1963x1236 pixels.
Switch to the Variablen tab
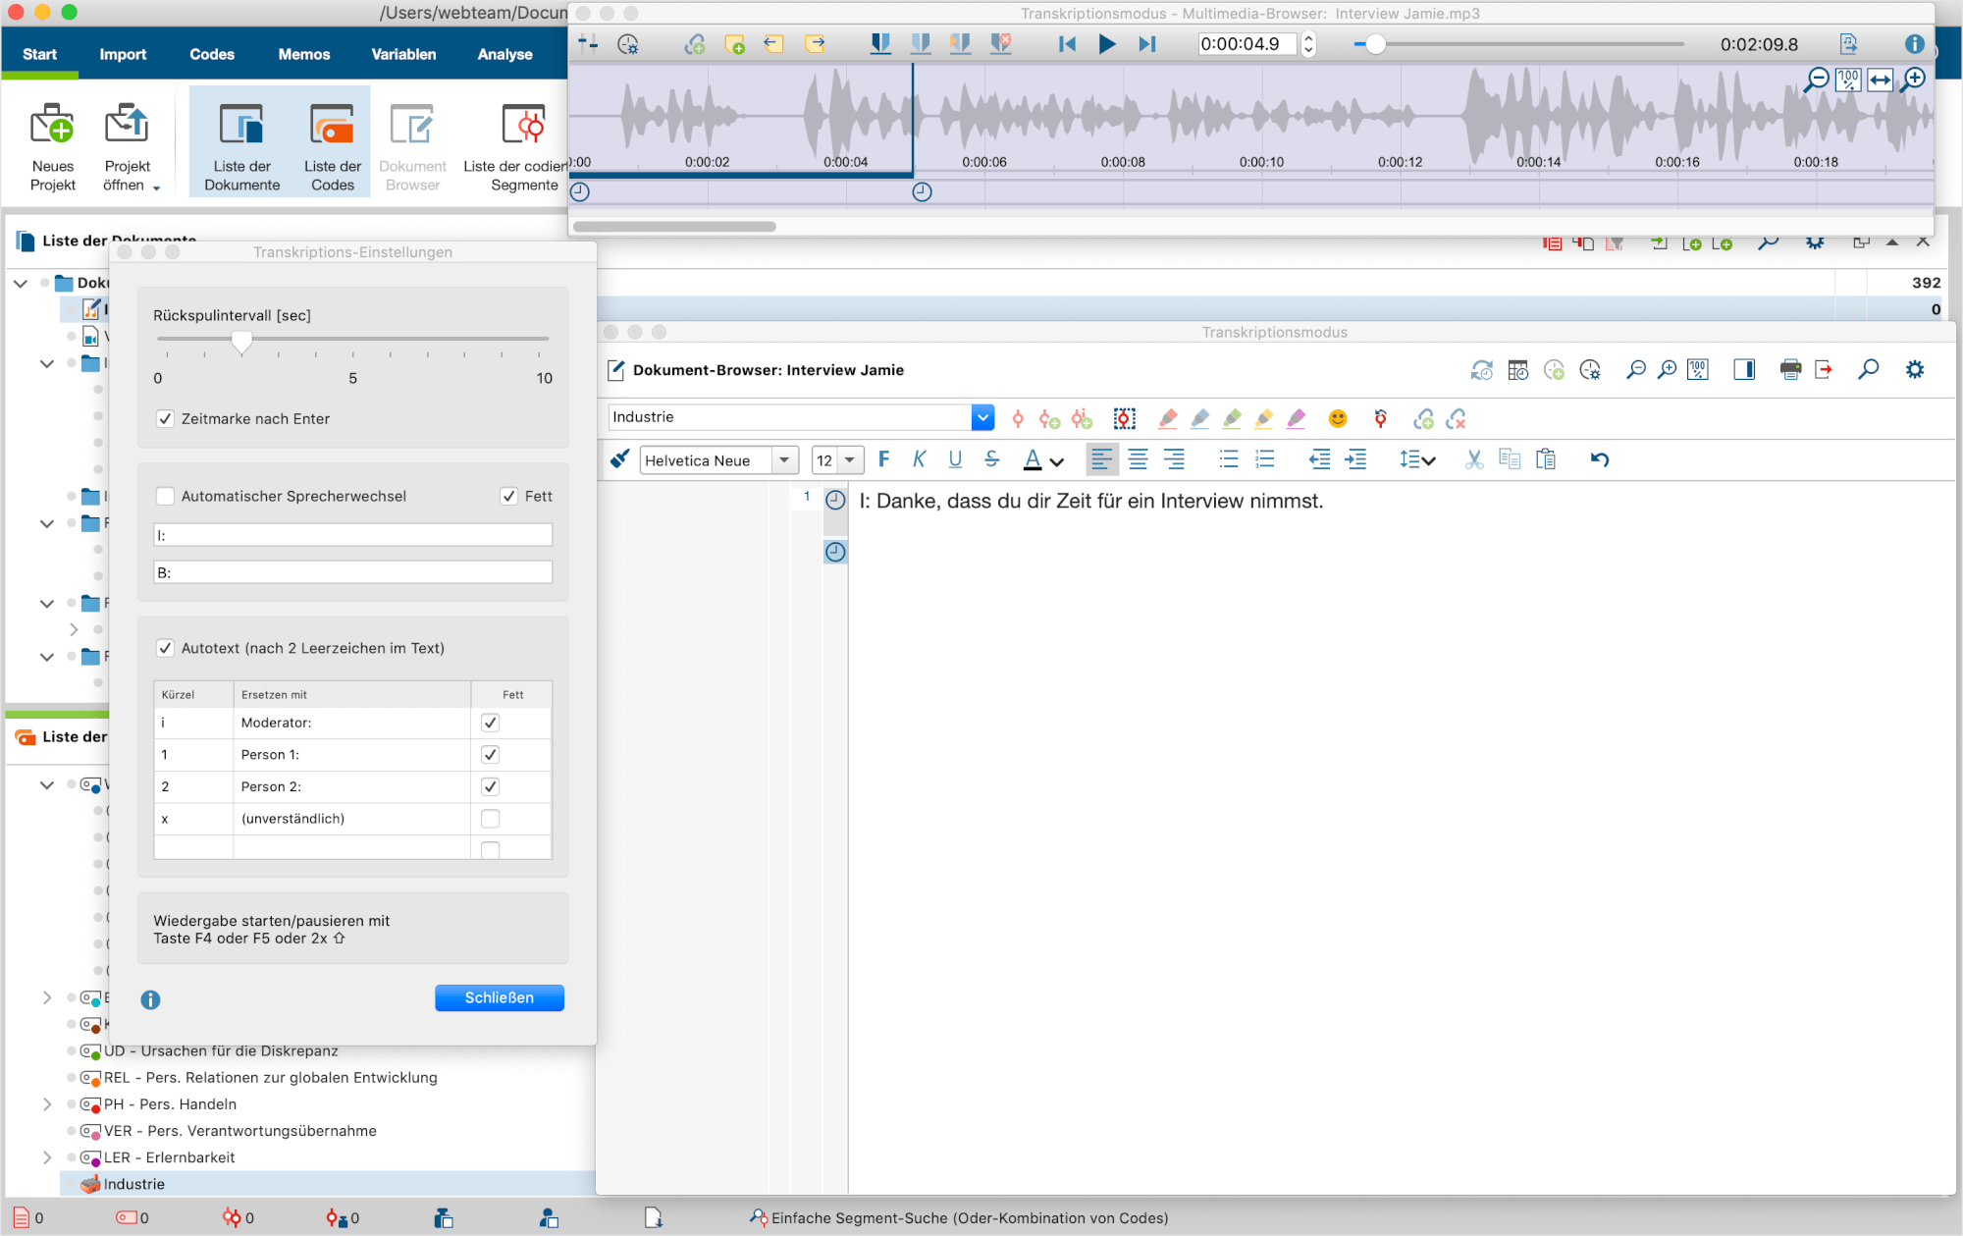pos(403,54)
